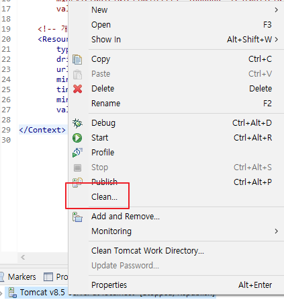Click the green Start play icon
Viewport: 284px width, 300px height.
point(77,138)
